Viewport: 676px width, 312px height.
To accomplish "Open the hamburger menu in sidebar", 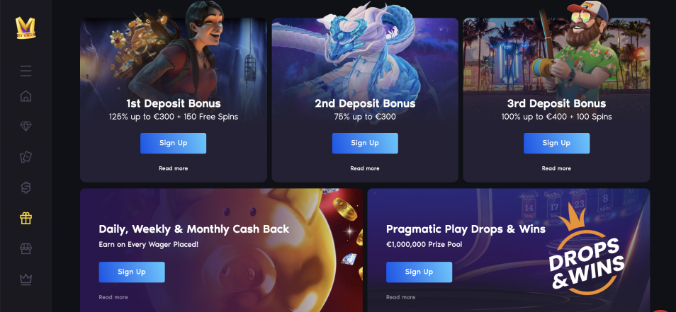I will click(26, 71).
